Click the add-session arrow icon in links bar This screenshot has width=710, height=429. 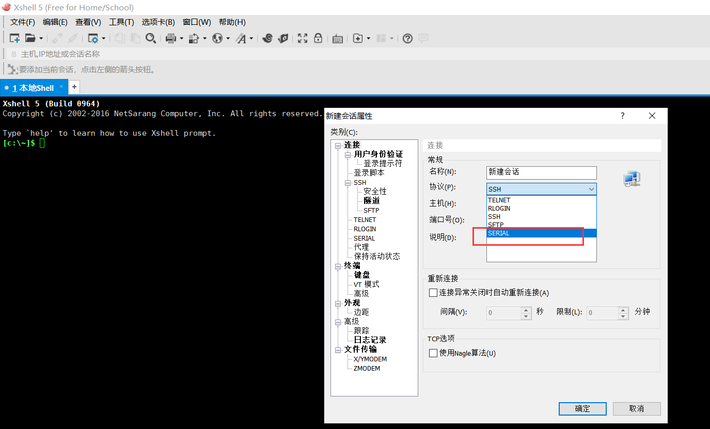(12, 69)
